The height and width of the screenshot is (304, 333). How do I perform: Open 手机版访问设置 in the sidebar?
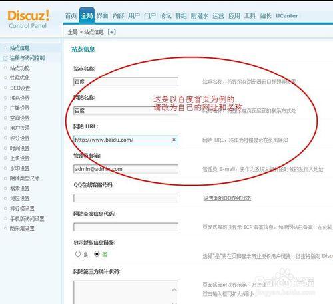[27, 219]
